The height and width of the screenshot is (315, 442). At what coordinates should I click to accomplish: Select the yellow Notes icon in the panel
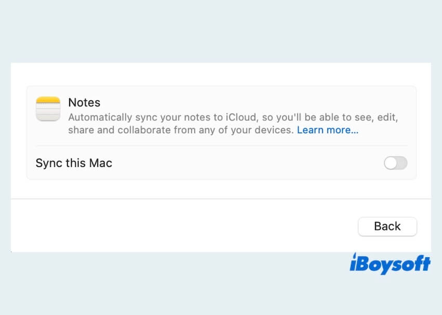(x=48, y=109)
